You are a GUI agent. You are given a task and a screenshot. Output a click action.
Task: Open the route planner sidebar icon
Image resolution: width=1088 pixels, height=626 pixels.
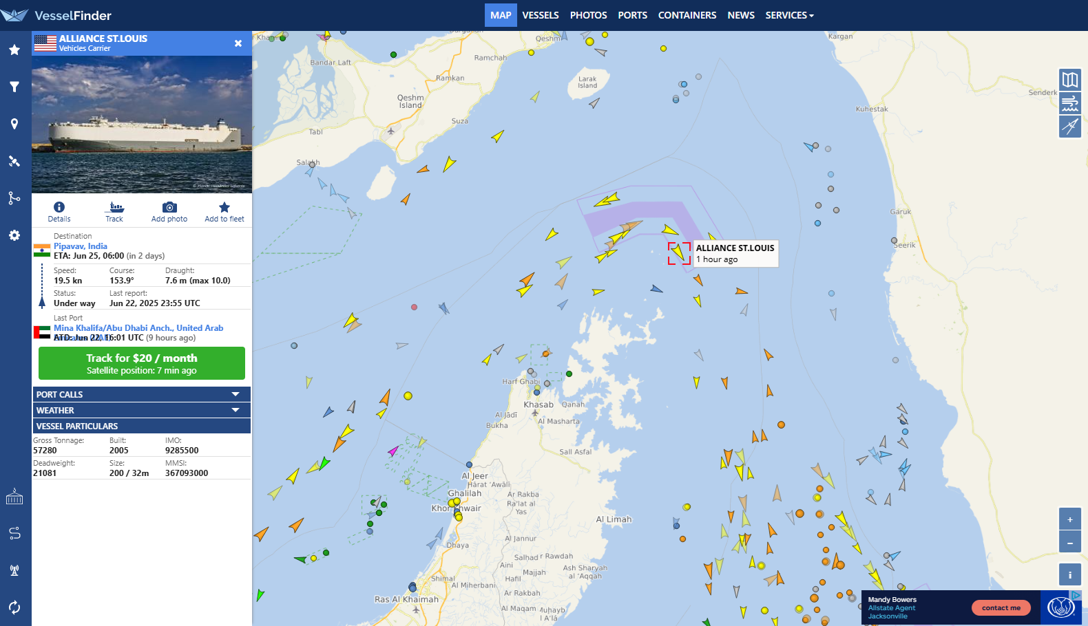click(14, 533)
